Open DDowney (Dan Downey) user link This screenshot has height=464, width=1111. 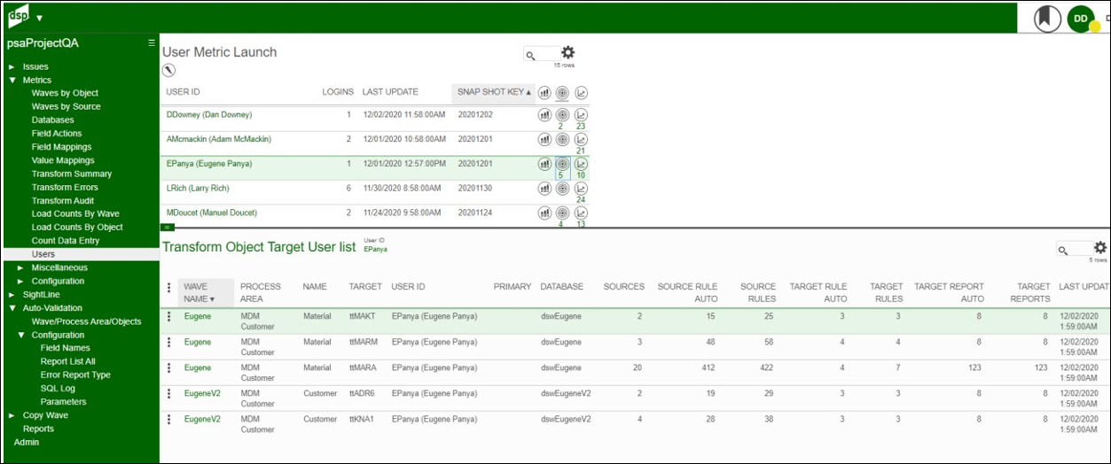[209, 115]
